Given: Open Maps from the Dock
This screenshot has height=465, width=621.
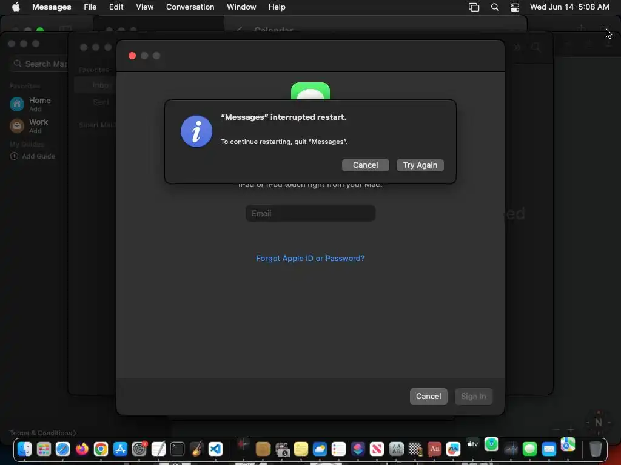Looking at the screenshot, I should pos(568,444).
